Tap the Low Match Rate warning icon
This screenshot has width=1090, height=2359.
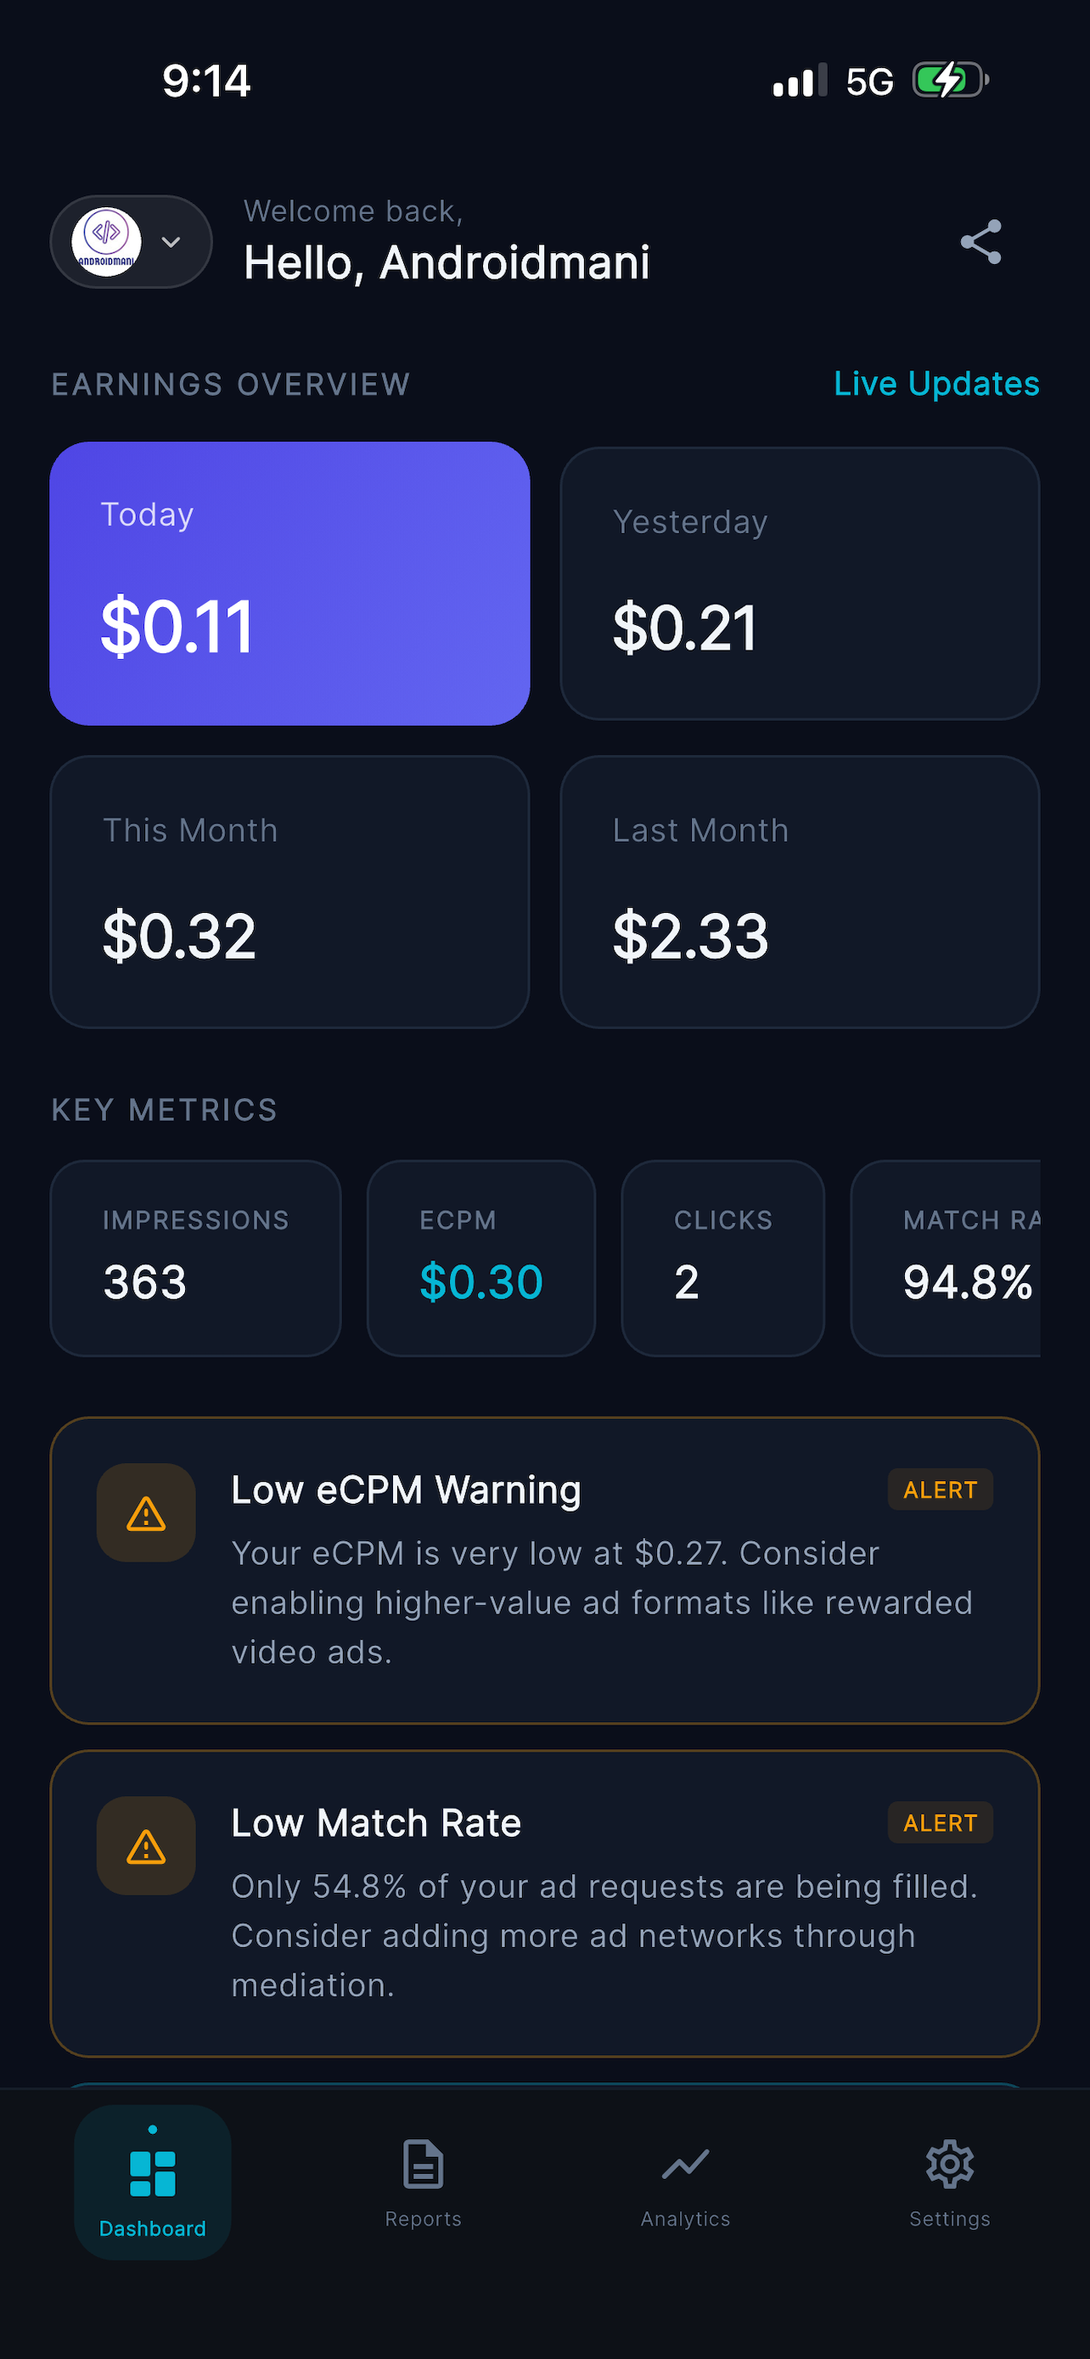[x=146, y=1846]
